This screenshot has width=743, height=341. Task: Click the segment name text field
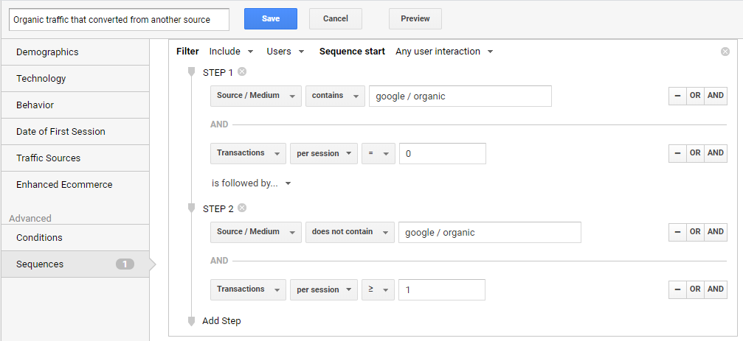119,19
